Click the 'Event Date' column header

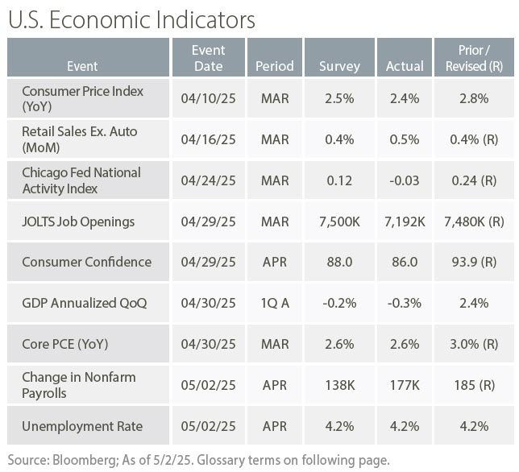click(x=208, y=58)
